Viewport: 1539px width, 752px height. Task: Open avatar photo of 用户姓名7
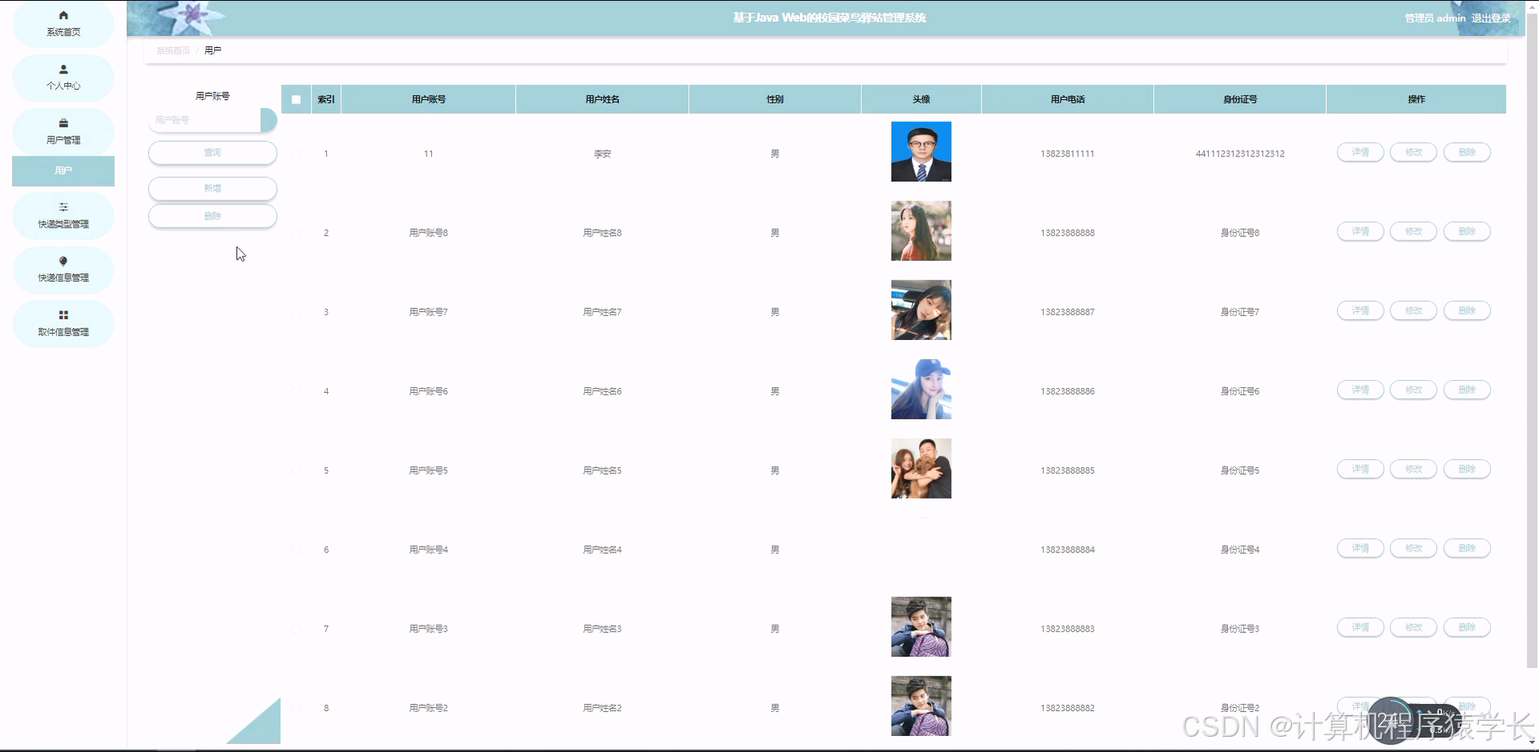coord(921,310)
